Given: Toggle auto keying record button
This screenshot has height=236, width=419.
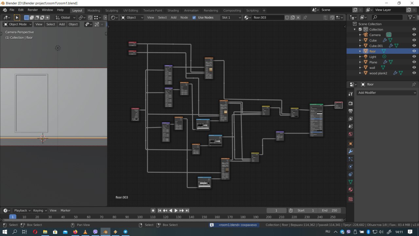Looking at the screenshot, I should (x=153, y=210).
